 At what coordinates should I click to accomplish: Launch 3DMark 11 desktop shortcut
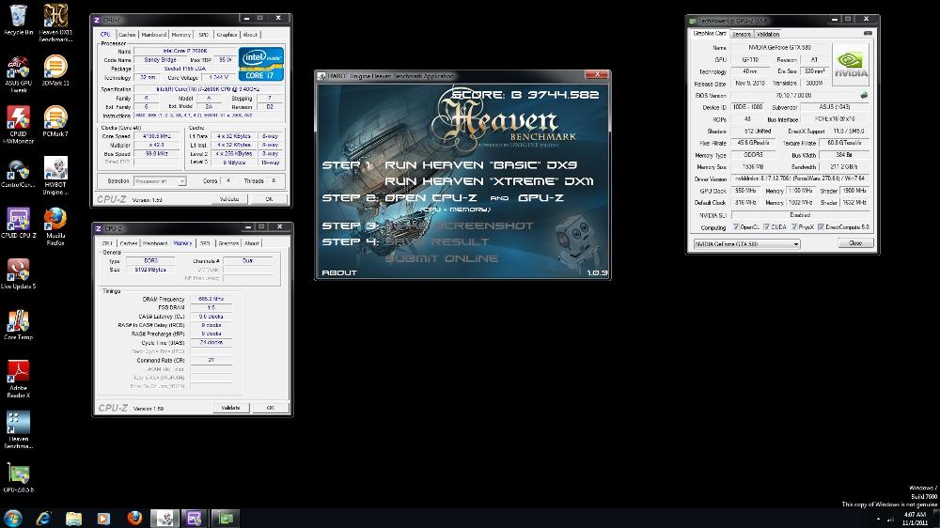pyautogui.click(x=55, y=70)
